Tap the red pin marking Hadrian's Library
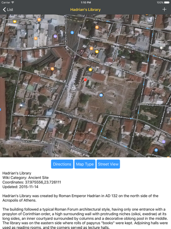This screenshot has width=171, height=229. coord(85,80)
